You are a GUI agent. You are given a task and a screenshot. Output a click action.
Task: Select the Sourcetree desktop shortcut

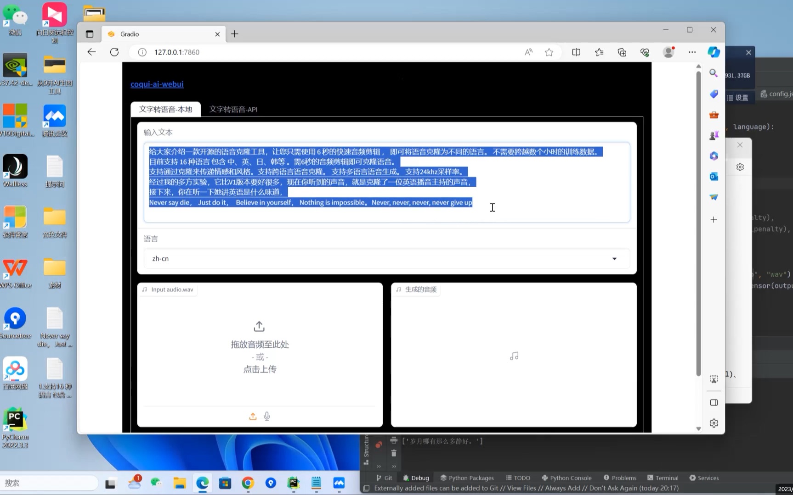click(x=15, y=323)
